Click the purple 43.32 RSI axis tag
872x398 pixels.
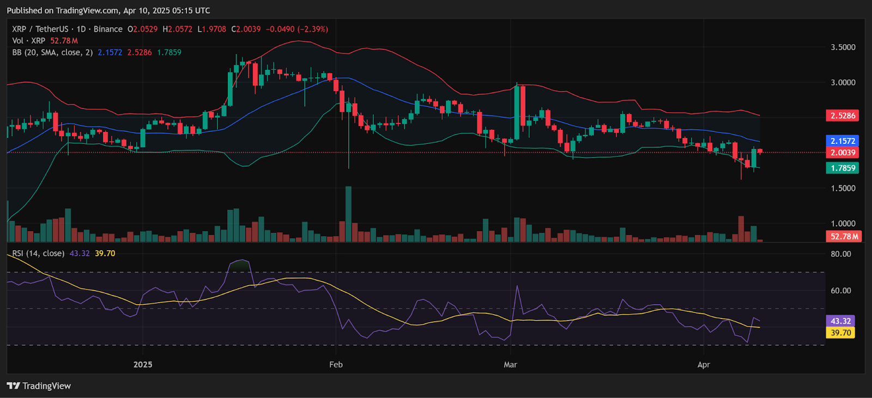point(840,321)
